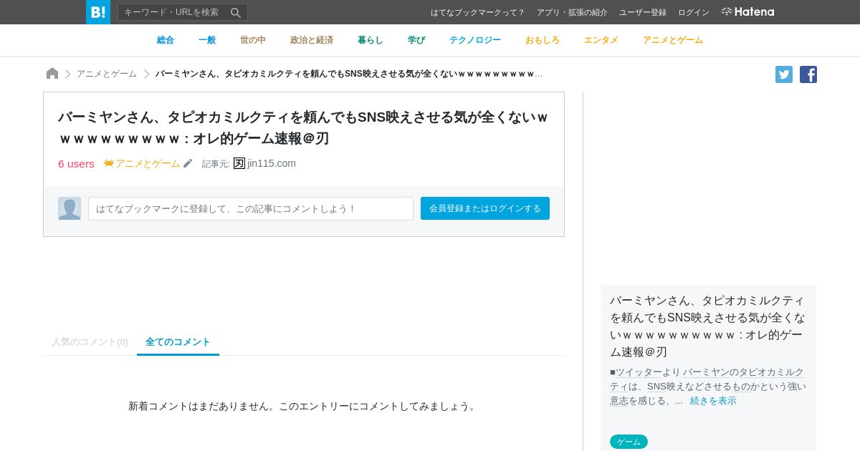
Task: Click ユーザー登録 link
Action: 643,12
